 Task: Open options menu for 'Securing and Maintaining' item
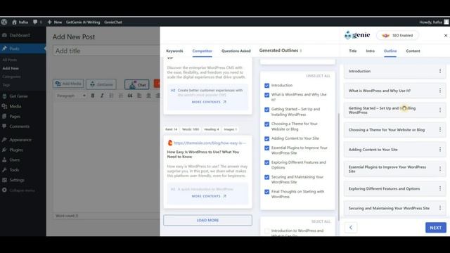point(440,208)
